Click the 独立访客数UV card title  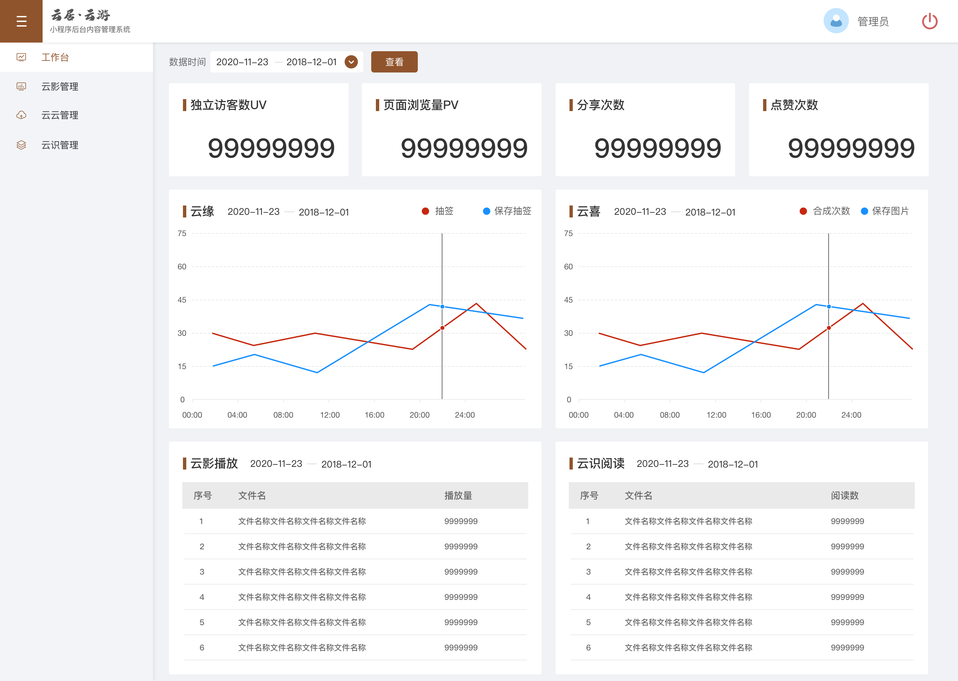tap(228, 105)
